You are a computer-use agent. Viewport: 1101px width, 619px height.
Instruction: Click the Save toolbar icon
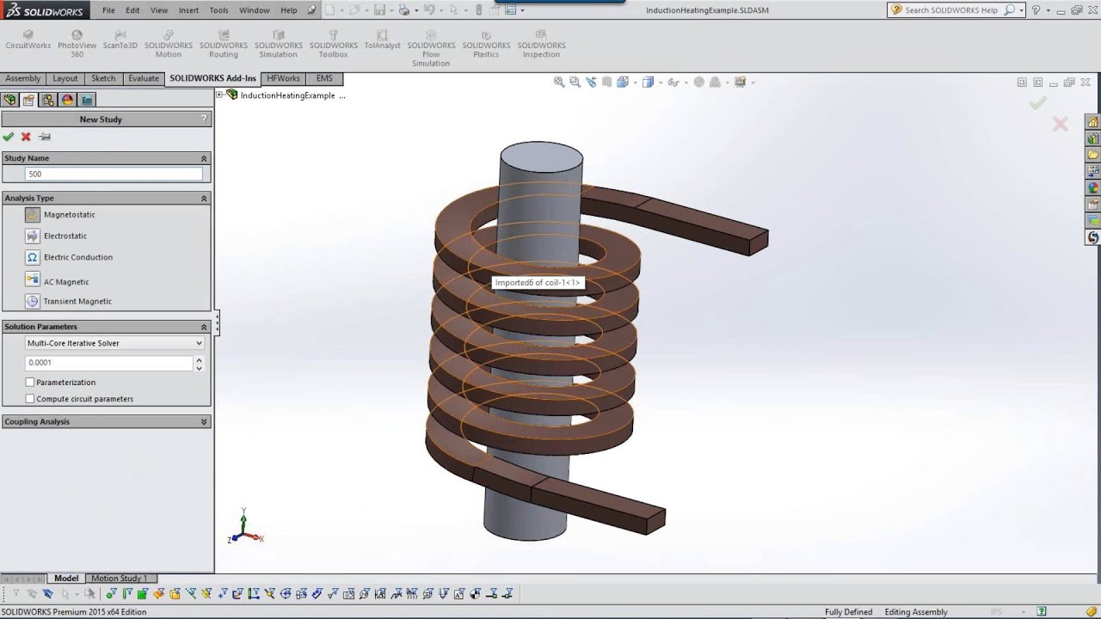[379, 10]
